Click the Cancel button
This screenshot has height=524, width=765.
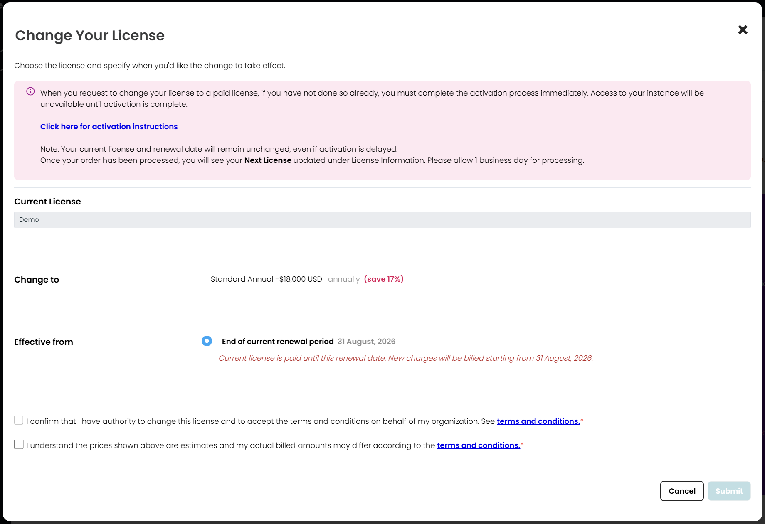pos(681,491)
